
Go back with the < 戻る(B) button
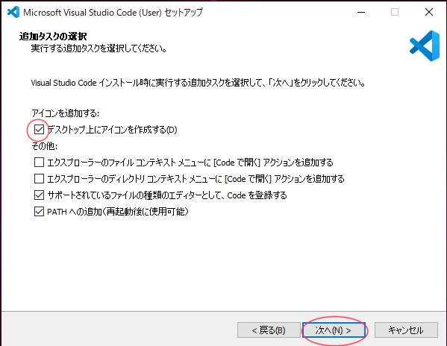(x=269, y=330)
